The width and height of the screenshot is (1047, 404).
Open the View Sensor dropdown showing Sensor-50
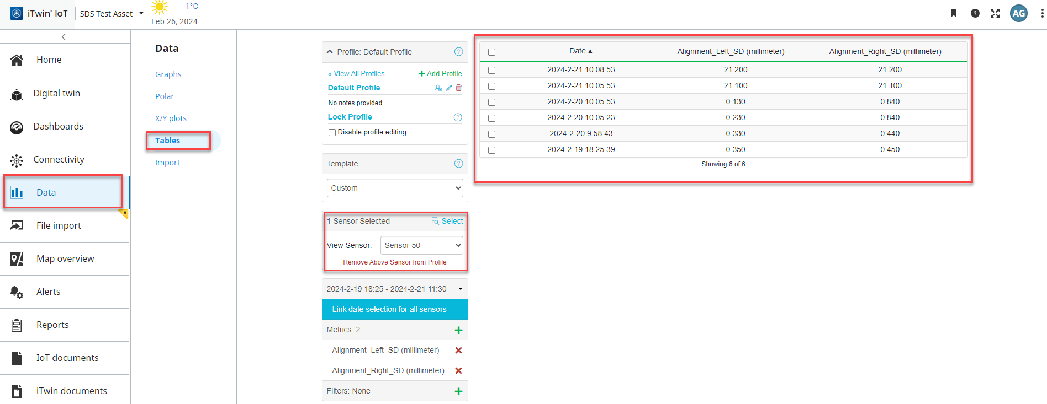click(421, 245)
